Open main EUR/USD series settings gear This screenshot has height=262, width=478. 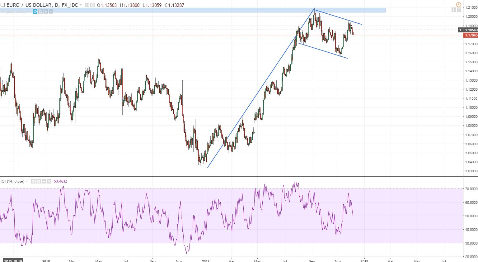[x=92, y=5]
